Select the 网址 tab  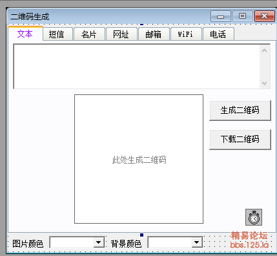coord(121,34)
